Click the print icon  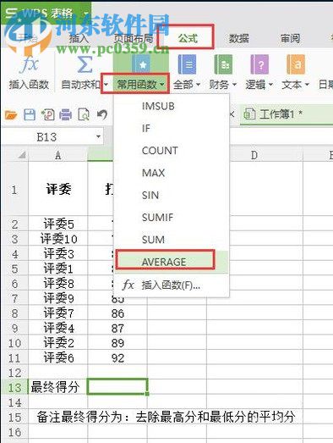(x=65, y=115)
